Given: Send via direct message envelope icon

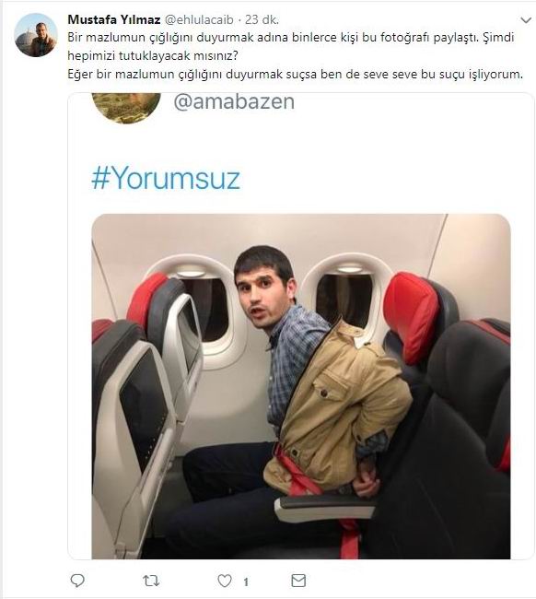Looking at the screenshot, I should pyautogui.click(x=298, y=581).
